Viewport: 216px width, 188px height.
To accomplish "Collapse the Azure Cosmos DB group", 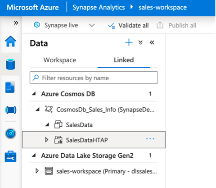I will (x=34, y=94).
